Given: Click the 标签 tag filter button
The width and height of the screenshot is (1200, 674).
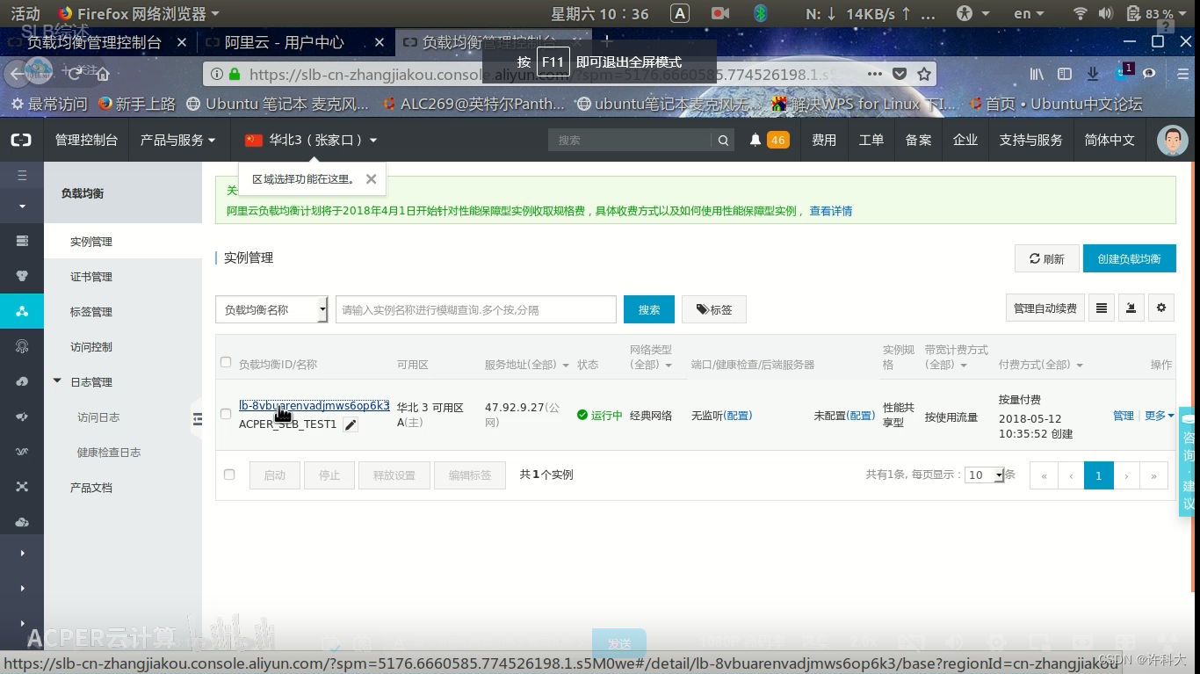Looking at the screenshot, I should coord(713,309).
